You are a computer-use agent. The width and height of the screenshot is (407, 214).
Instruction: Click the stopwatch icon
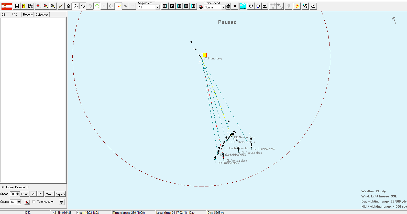(251, 6)
